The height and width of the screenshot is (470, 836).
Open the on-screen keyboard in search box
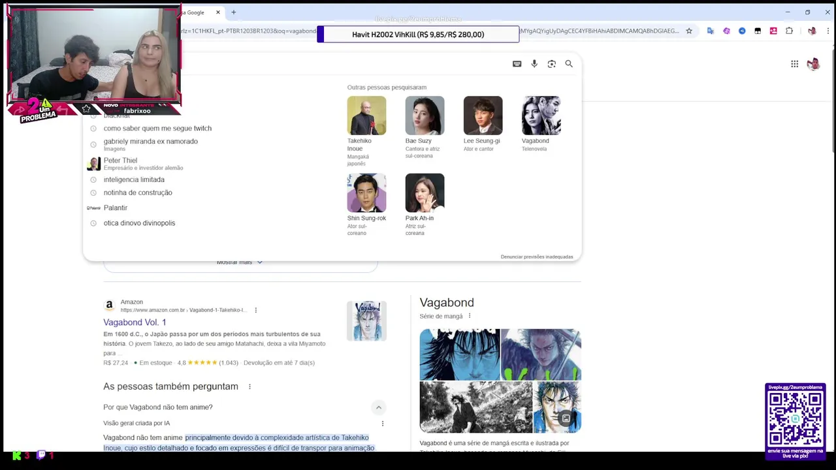[x=517, y=64]
